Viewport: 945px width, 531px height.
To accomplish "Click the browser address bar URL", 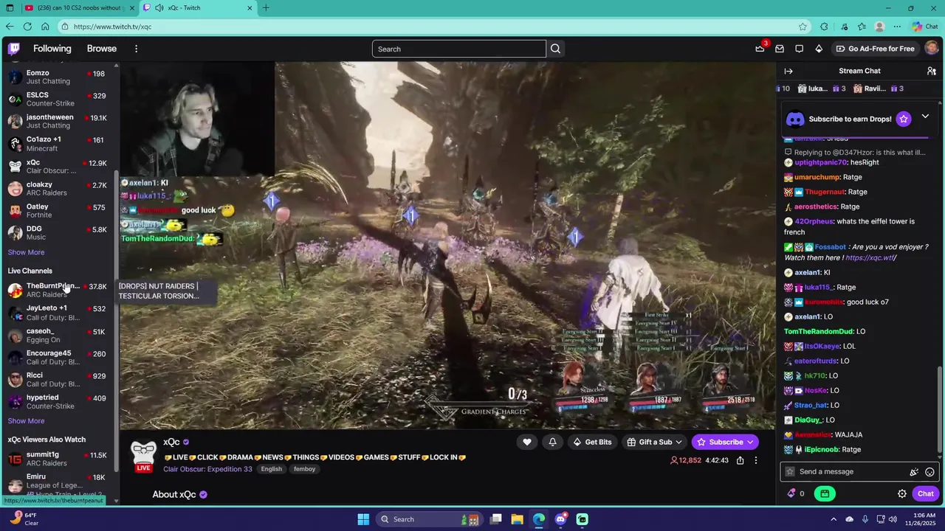I will tap(112, 27).
